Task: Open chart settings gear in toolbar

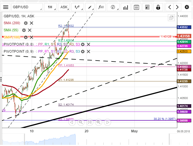Action: [187, 7]
